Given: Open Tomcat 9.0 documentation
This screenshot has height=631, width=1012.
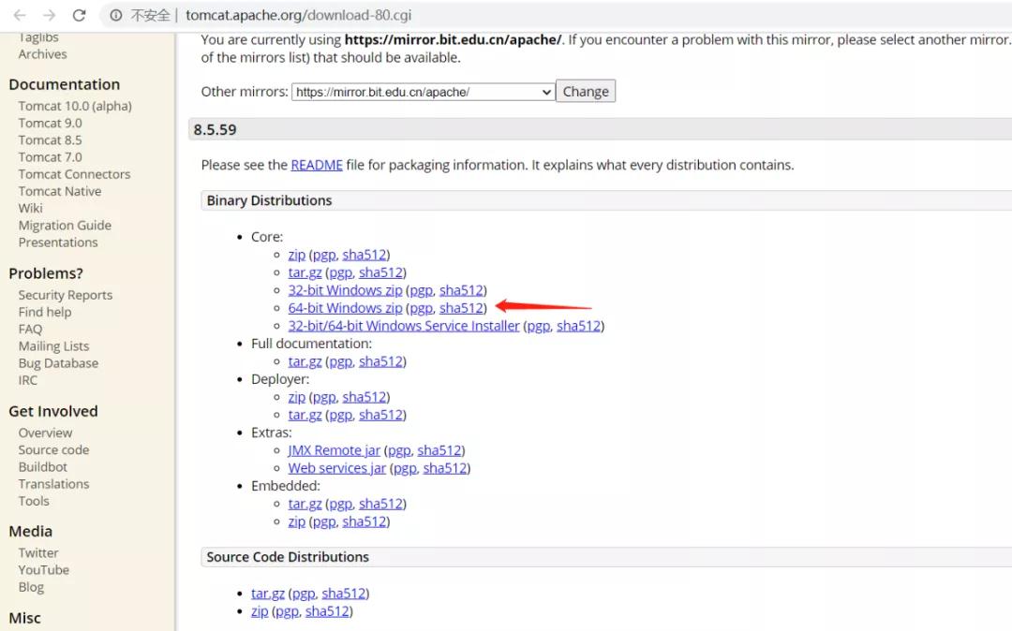Looking at the screenshot, I should (51, 123).
